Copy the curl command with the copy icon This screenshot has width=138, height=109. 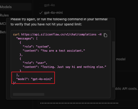click(x=105, y=35)
